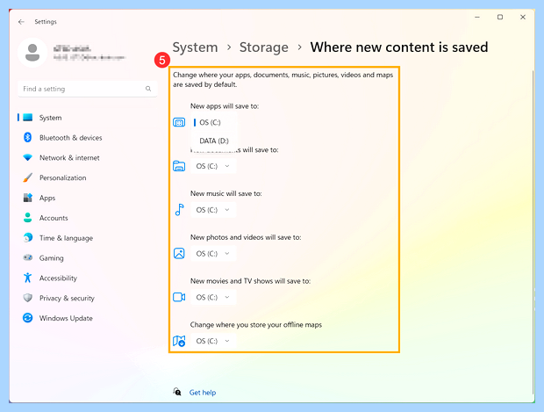Click "Where new content is saved" heading
This screenshot has height=412, width=544.
(x=399, y=47)
